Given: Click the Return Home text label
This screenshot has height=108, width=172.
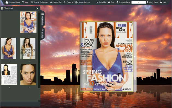Looking at the screenshot, I should coord(15,2).
